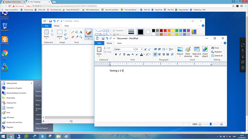The height and width of the screenshot is (139, 248).
Task: Open the WordPad File tab
Action: click(99, 43)
